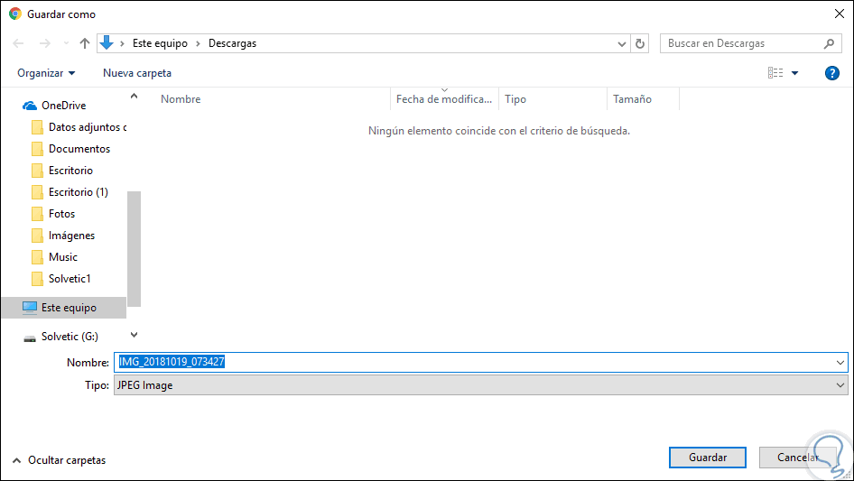
Task: Sort by Tipo column header
Action: pos(515,99)
